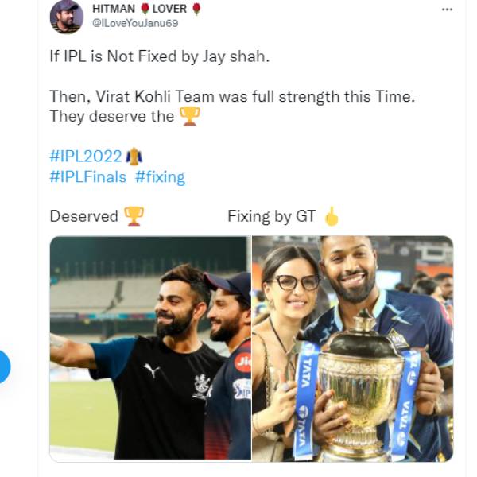Screen dimensions: 477x477
Task: Enlarge the right photo with the trophy
Action: coord(352,348)
